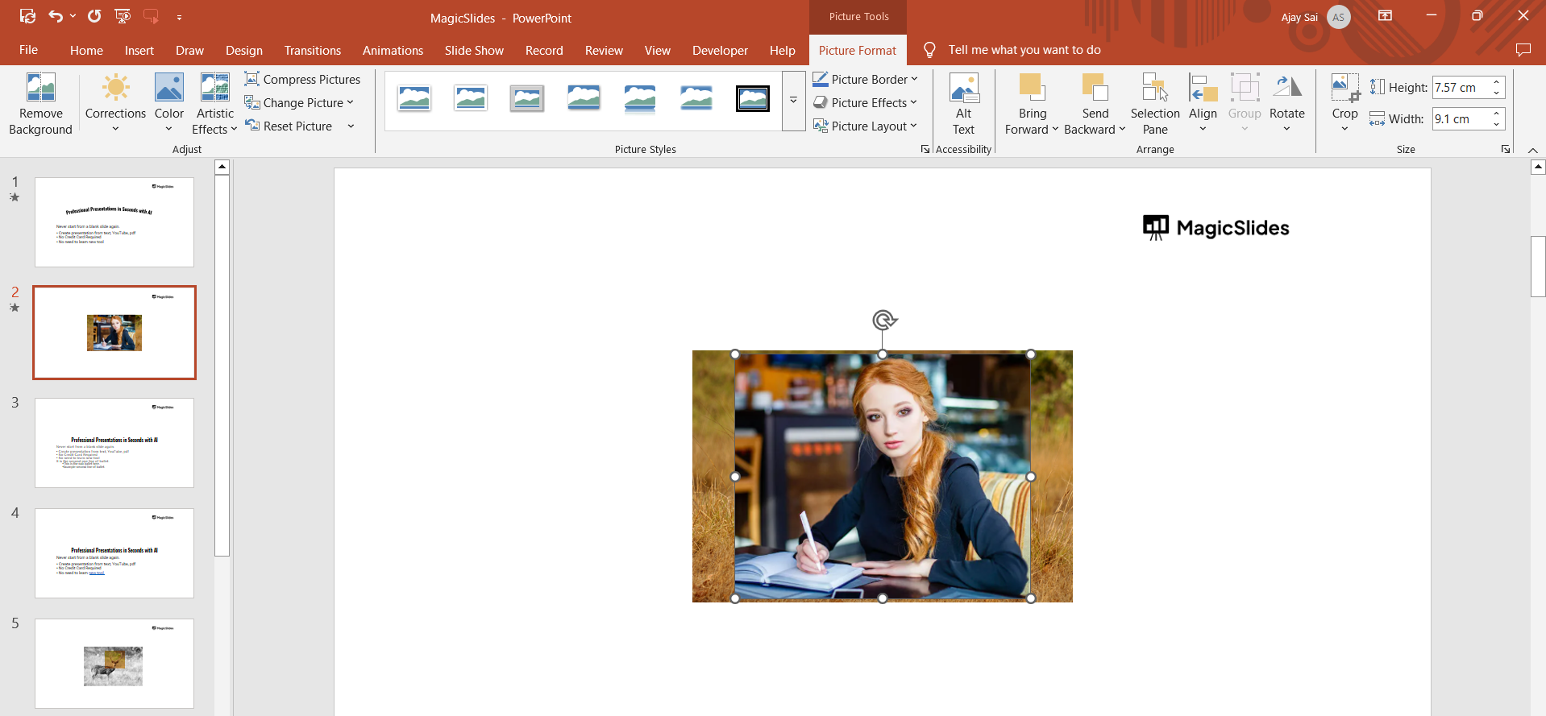Click the MagicSlides logo on the slide

pos(1216,228)
